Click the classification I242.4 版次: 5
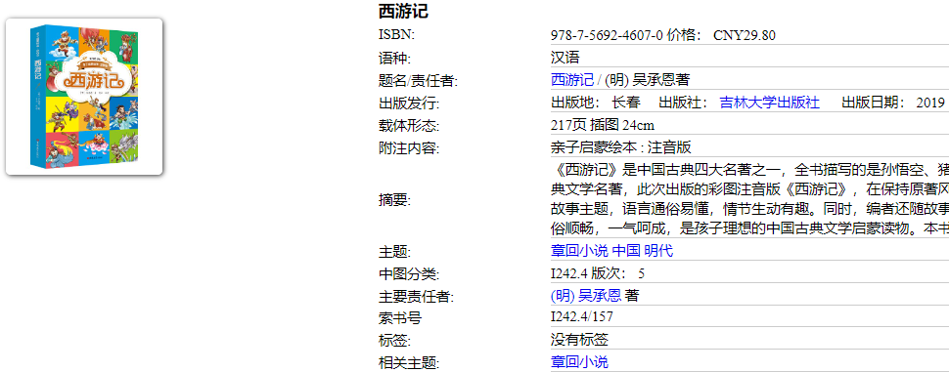949x372 pixels. (x=598, y=273)
